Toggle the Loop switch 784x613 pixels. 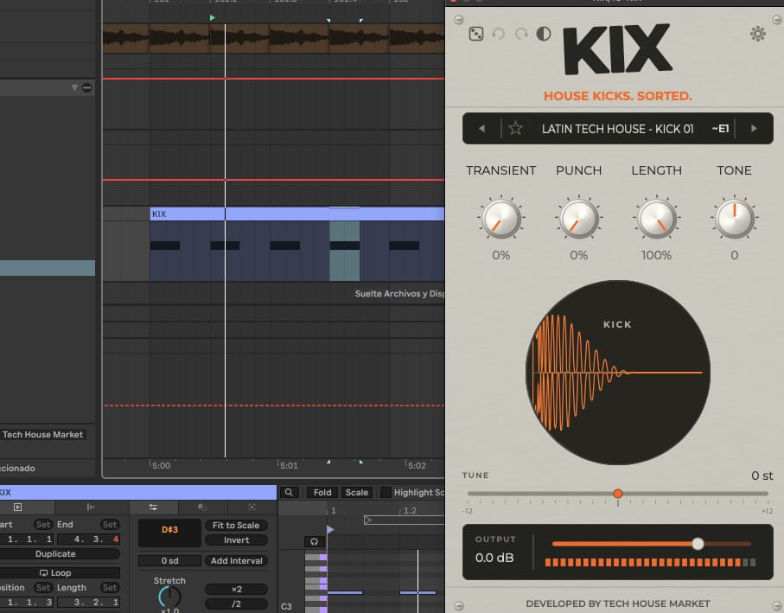[x=55, y=573]
